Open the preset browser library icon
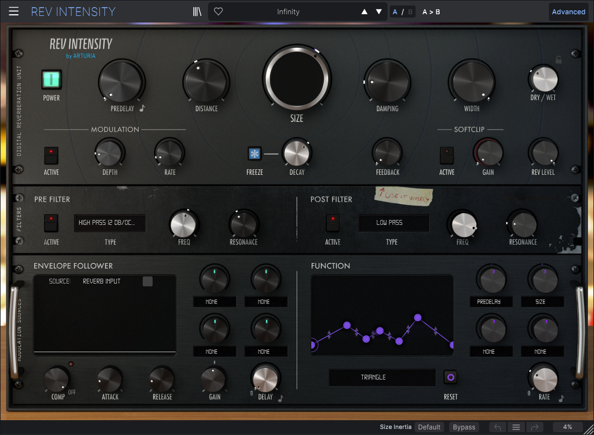 pos(197,12)
